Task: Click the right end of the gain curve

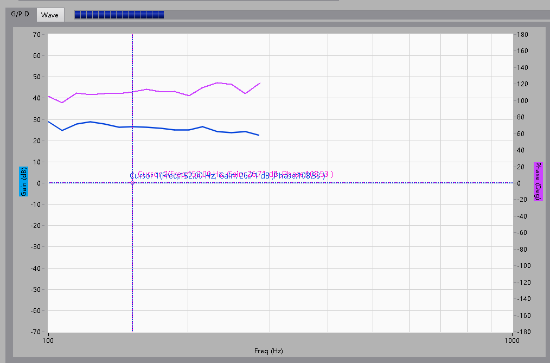Action: point(259,135)
